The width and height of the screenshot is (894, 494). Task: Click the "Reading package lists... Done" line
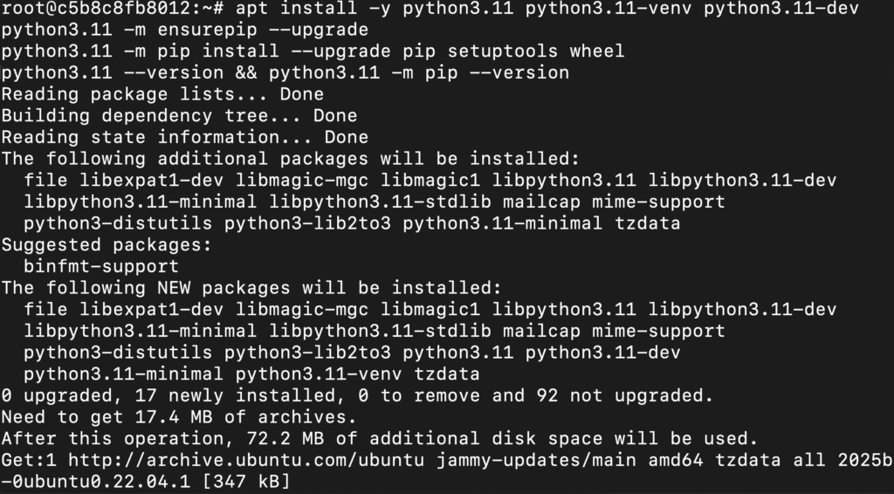pos(162,94)
